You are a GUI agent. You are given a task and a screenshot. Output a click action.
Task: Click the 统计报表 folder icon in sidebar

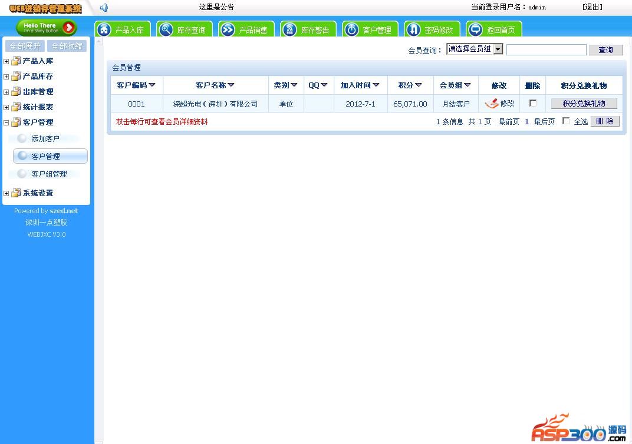tap(16, 107)
